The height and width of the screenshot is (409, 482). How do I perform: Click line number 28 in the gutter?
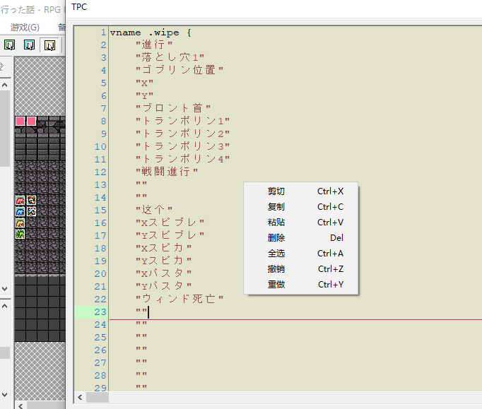pos(100,376)
